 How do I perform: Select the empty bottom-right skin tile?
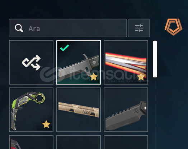click(x=126, y=142)
